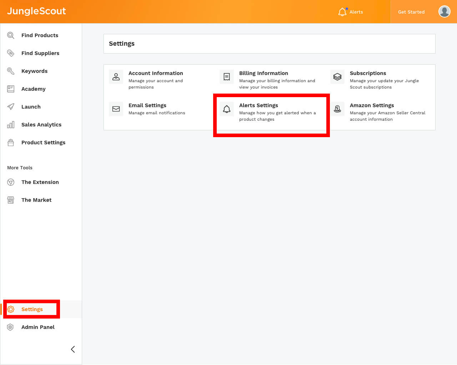Click the orange Settings gear icon
The height and width of the screenshot is (365, 457).
pyautogui.click(x=11, y=309)
